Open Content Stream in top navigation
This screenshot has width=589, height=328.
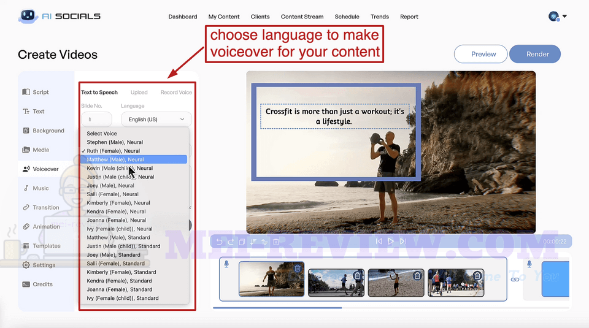click(302, 17)
